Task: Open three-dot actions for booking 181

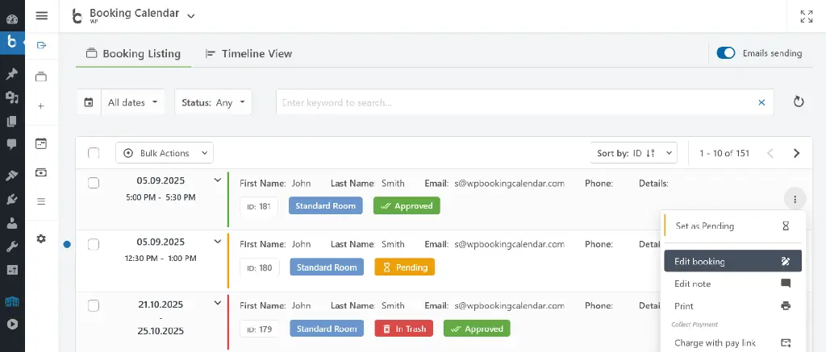Action: point(795,200)
